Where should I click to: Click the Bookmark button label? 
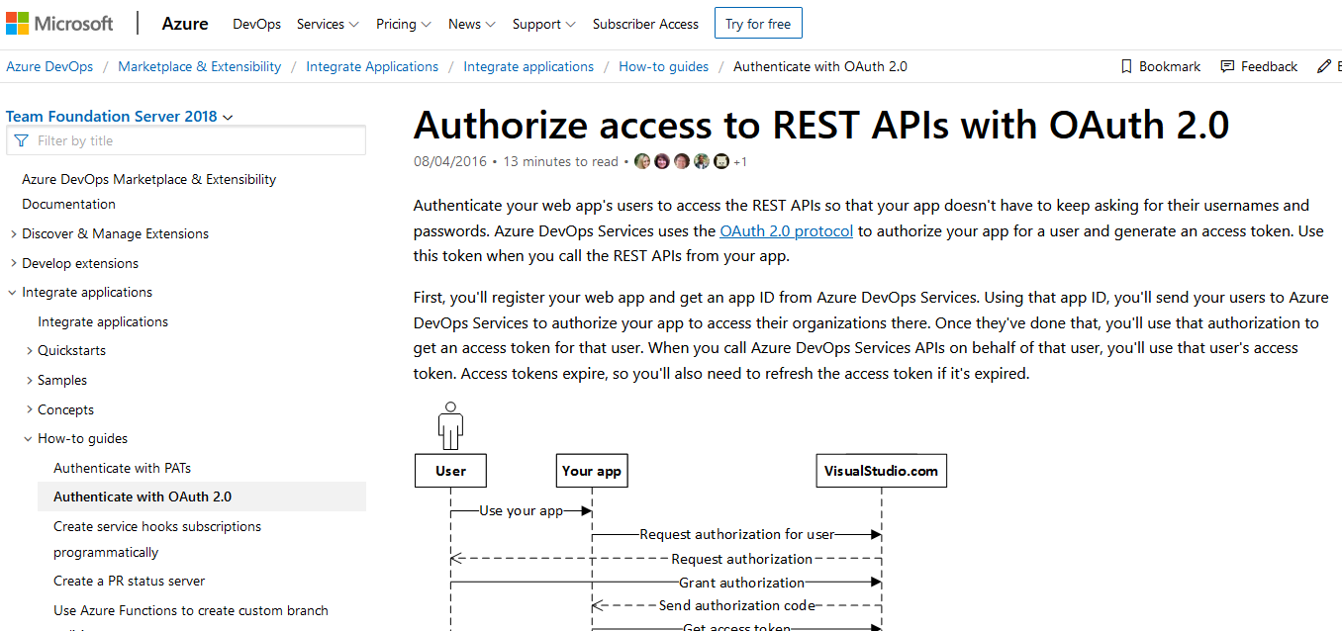pos(1170,66)
